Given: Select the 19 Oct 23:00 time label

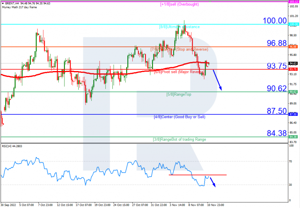Looking at the screenshot, I should (102, 205).
